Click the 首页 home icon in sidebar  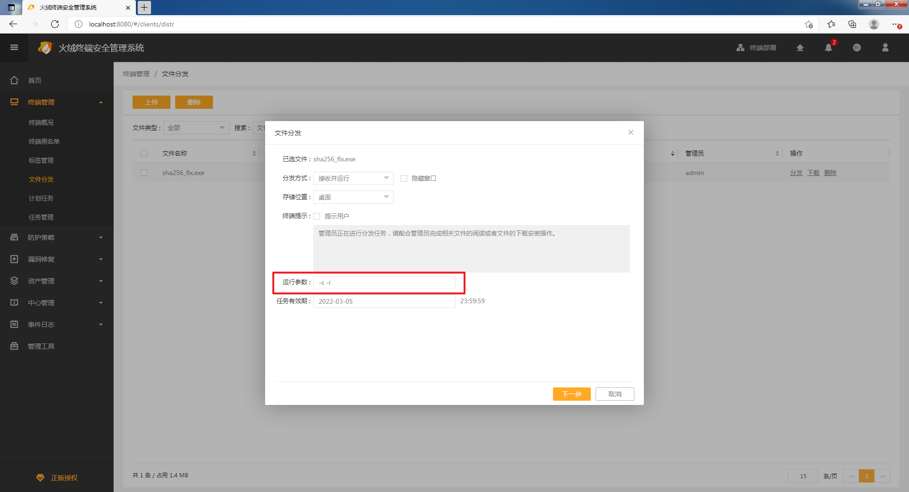(14, 80)
